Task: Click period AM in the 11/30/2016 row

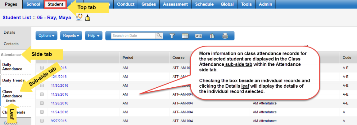Action: pos(125,85)
